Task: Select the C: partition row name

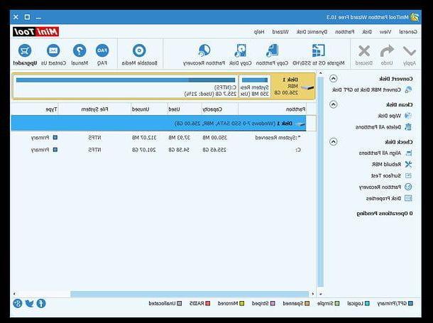Action: 298,150
